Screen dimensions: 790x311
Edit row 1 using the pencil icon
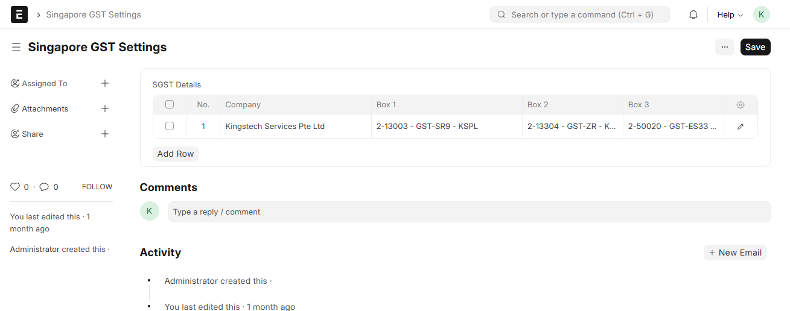click(741, 127)
